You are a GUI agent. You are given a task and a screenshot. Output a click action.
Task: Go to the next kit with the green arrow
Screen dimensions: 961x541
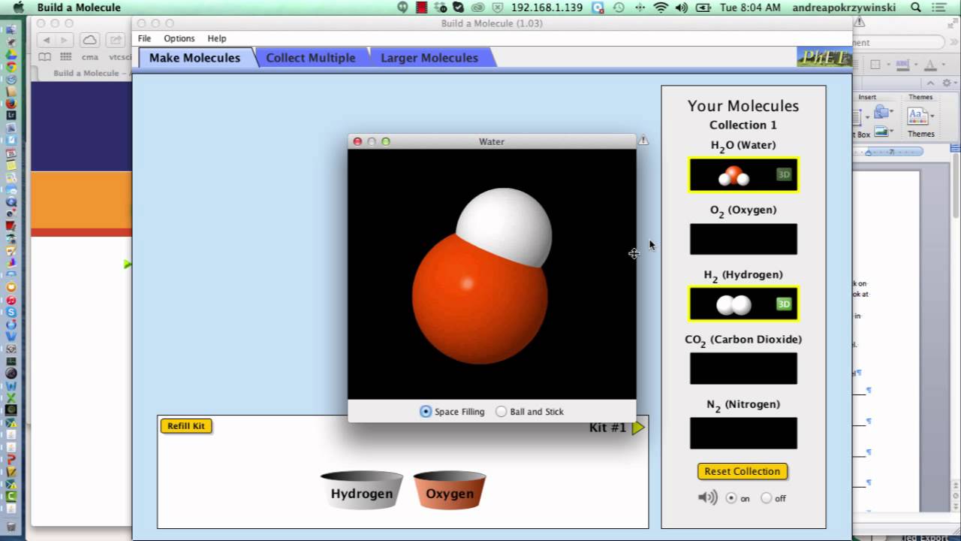[638, 428]
